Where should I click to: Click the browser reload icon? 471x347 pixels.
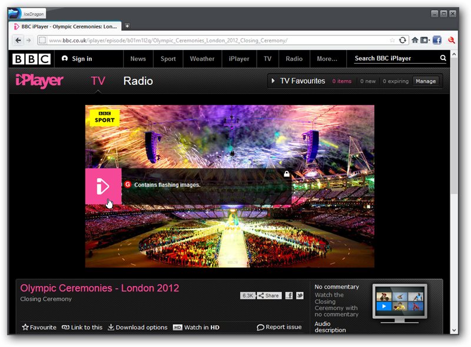[403, 40]
